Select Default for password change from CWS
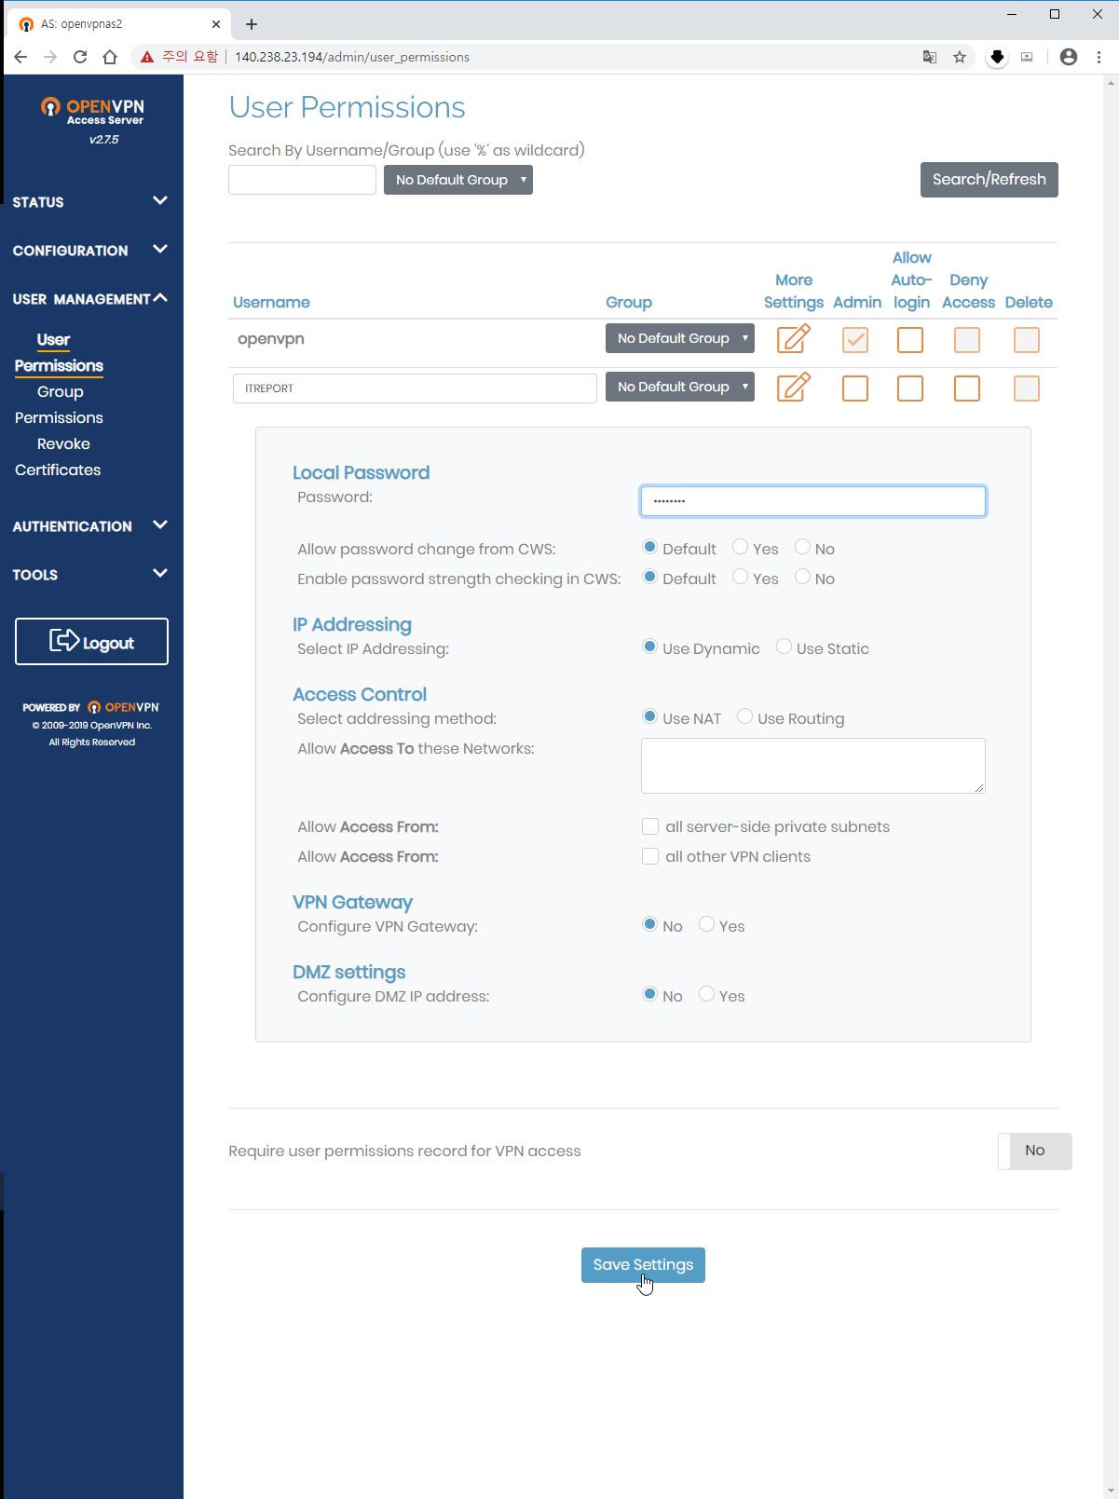 click(650, 547)
